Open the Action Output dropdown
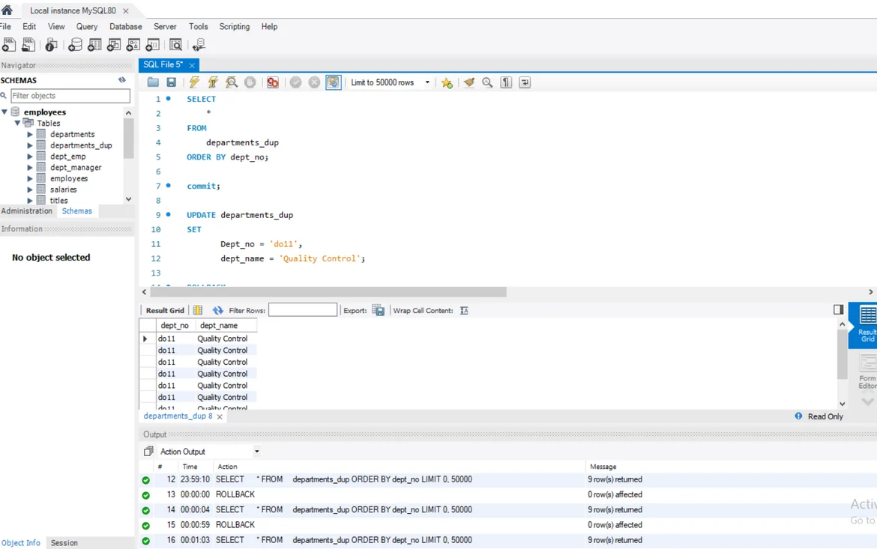Screen dimensions: 877x549 coord(256,452)
